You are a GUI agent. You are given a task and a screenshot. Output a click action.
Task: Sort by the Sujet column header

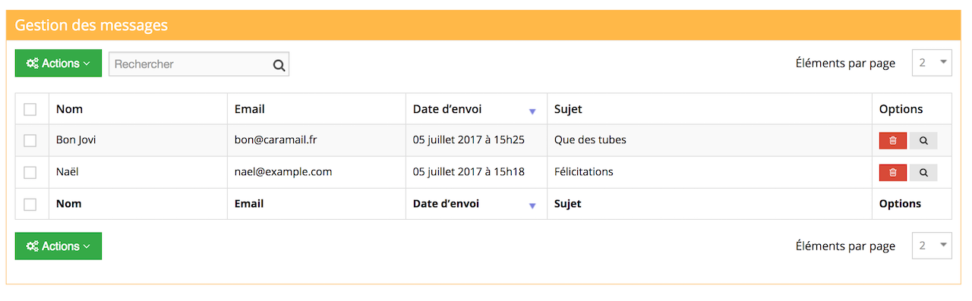click(x=568, y=109)
